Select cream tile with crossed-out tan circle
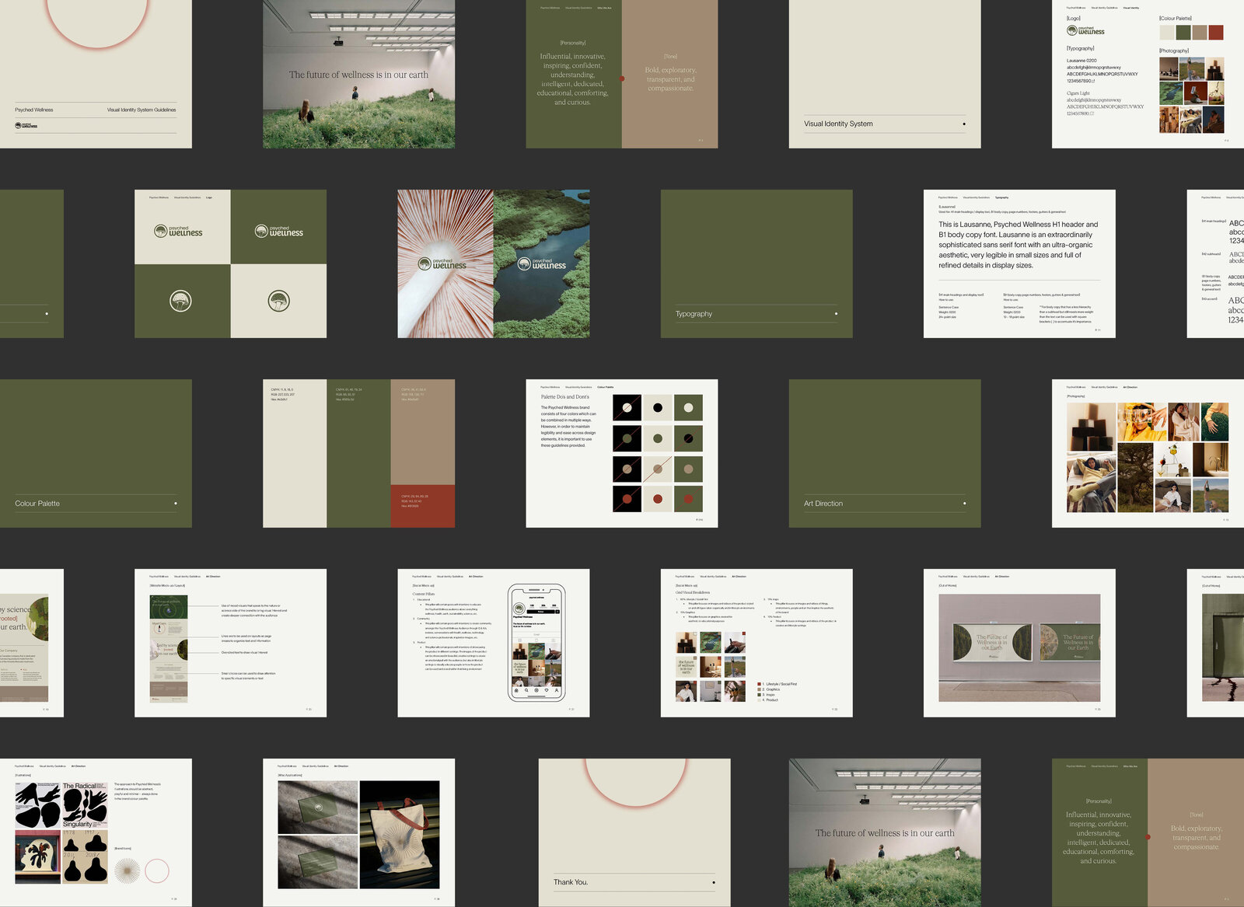Image resolution: width=1244 pixels, height=907 pixels. (x=658, y=469)
